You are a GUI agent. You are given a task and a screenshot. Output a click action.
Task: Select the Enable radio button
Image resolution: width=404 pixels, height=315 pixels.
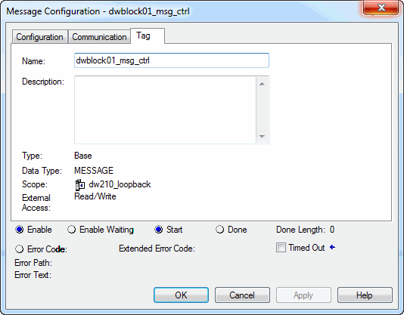pyautogui.click(x=20, y=230)
